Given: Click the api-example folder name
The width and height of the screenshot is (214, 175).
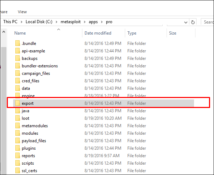Looking at the screenshot, I should coord(34,51).
